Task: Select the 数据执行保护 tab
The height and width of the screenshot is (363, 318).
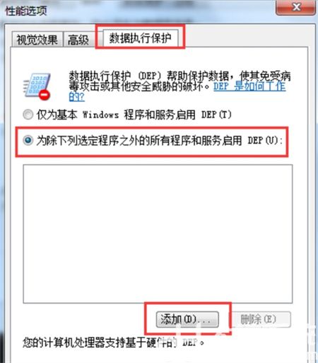Action: 141,38
